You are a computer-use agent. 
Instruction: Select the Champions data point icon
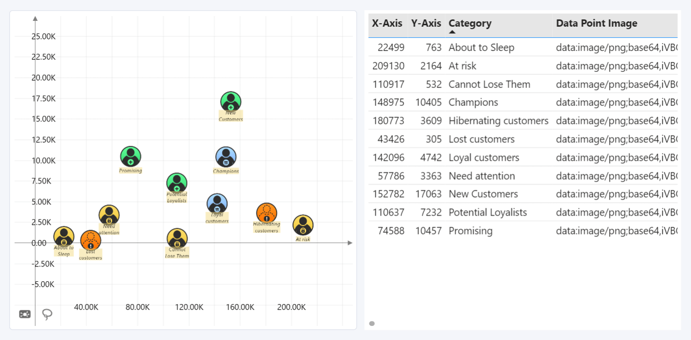pos(226,157)
